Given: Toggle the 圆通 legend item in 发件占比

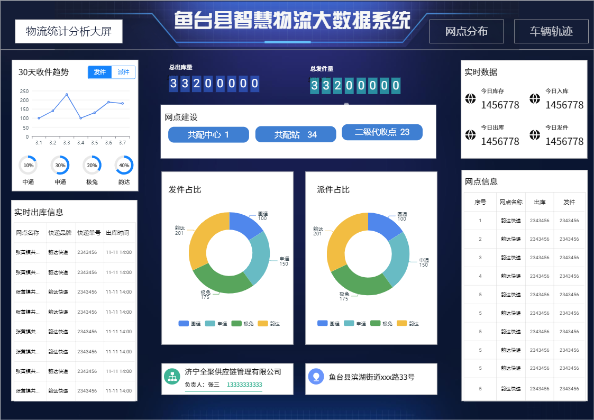Looking at the screenshot, I should tap(190, 323).
